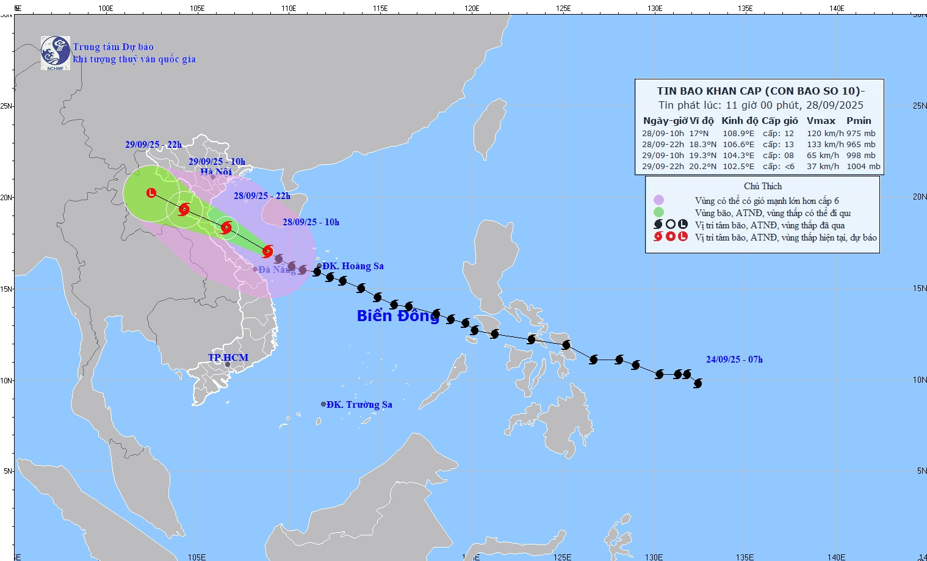Viewport: 927px width, 561px height.
Task: Click the Kinh độ column header
Action: click(740, 121)
